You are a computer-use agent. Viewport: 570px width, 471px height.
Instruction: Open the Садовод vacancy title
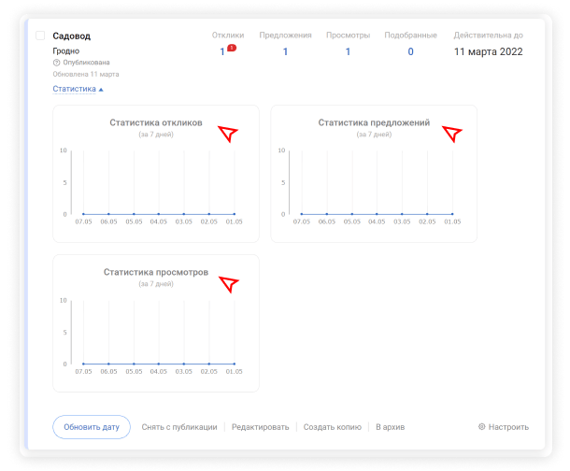click(x=72, y=36)
